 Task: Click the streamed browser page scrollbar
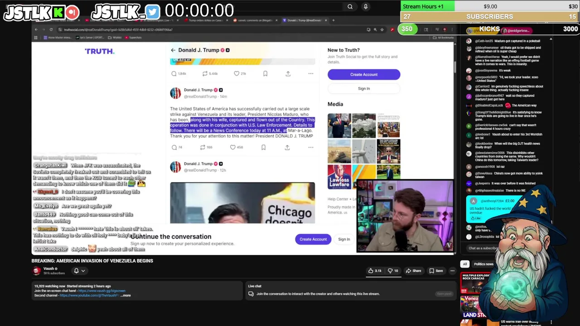point(454,67)
